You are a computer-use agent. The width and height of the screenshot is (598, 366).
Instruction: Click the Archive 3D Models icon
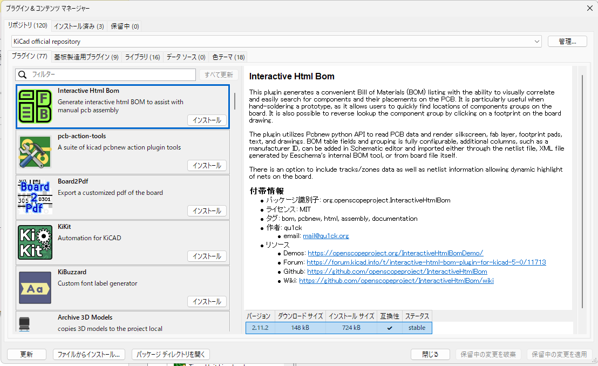click(x=24, y=324)
